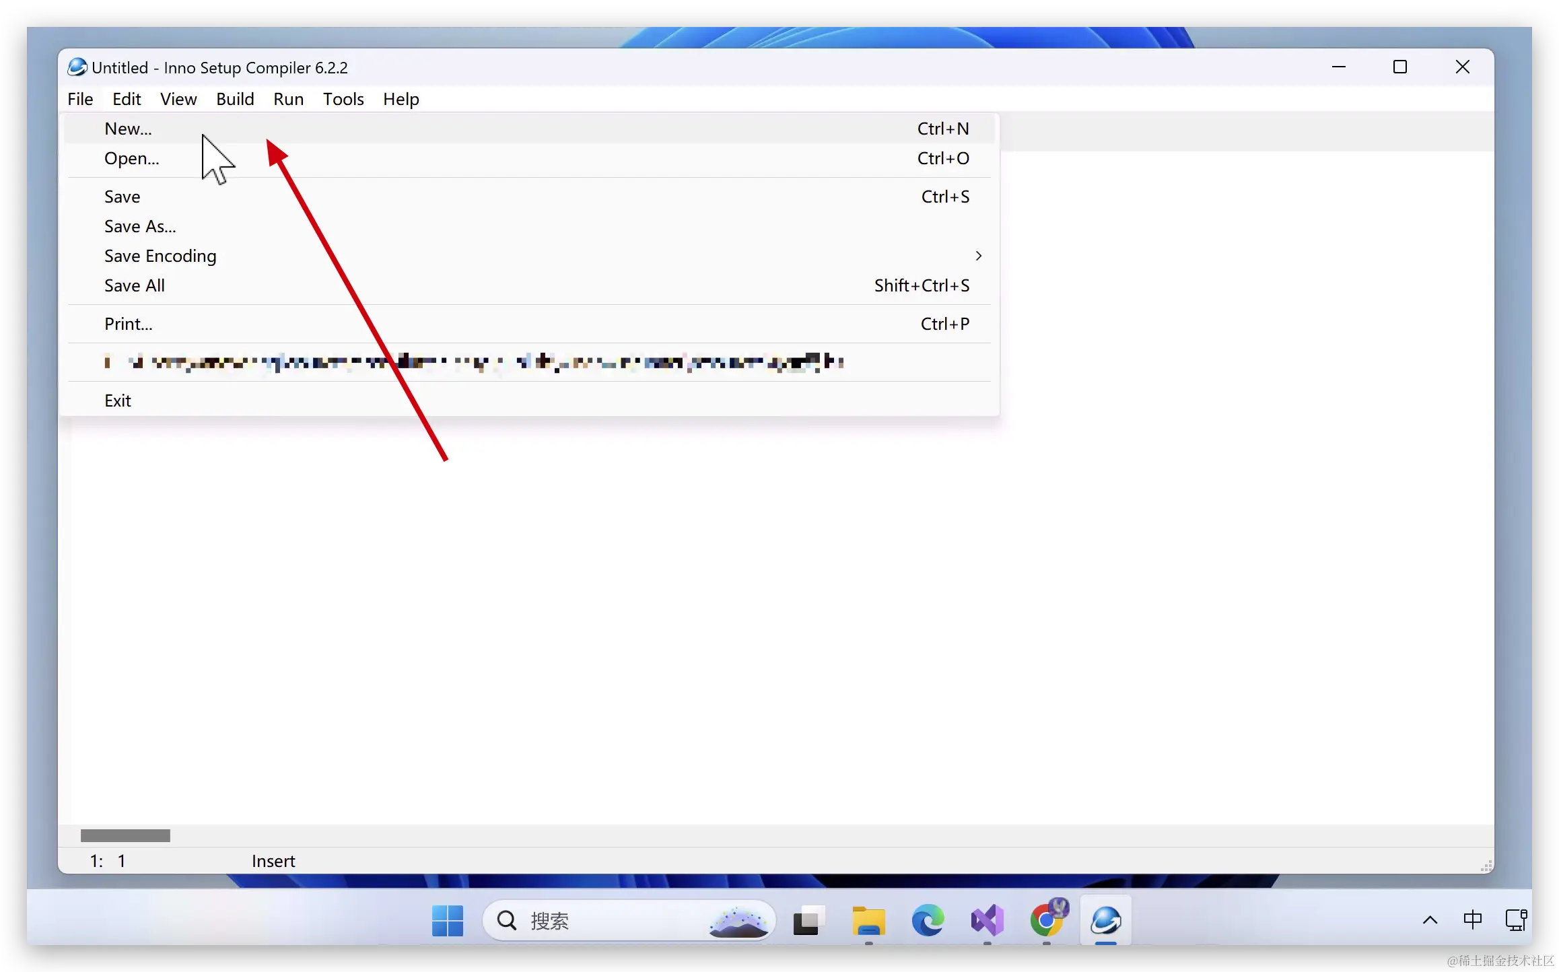Select Save As... menu entry
Viewport: 1559px width, 972px height.
click(529, 226)
